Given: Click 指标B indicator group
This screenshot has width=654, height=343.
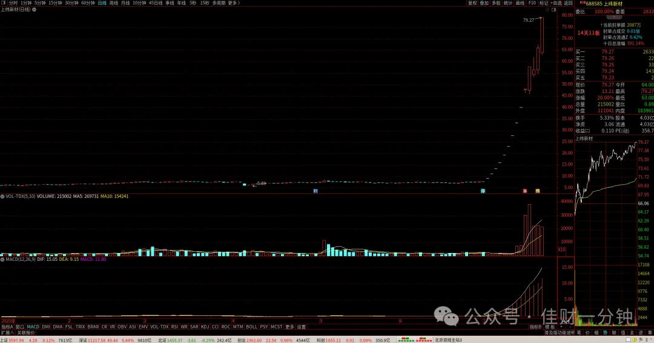Looking at the screenshot, I should pos(535,327).
